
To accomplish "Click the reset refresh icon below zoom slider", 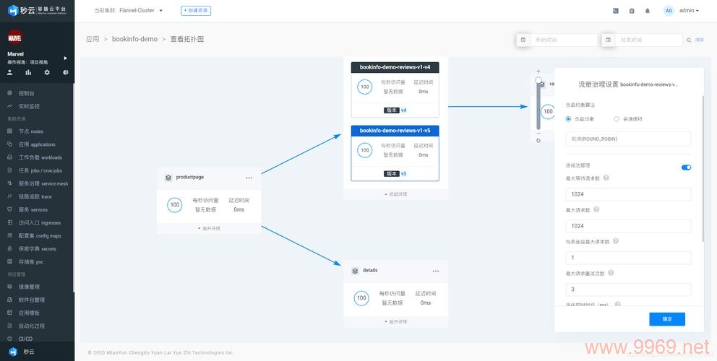I will [538, 140].
